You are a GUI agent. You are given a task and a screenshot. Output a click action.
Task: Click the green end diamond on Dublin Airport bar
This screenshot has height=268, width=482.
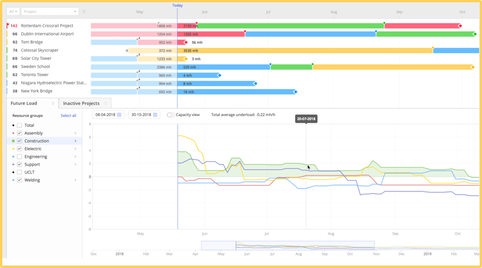(x=475, y=34)
